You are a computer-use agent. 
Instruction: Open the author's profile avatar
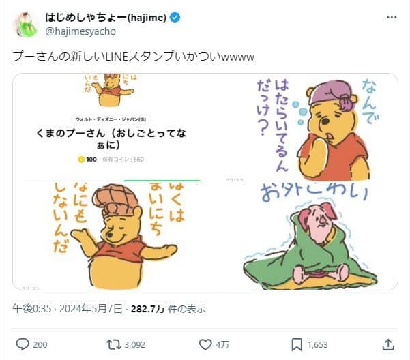click(x=25, y=24)
